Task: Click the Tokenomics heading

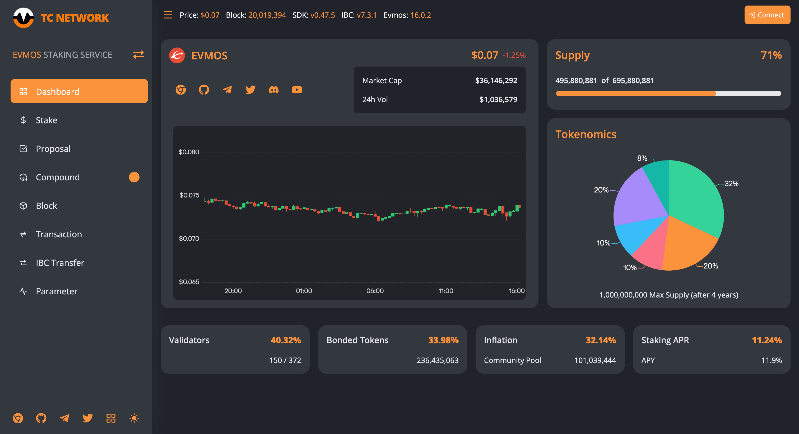Action: click(586, 134)
